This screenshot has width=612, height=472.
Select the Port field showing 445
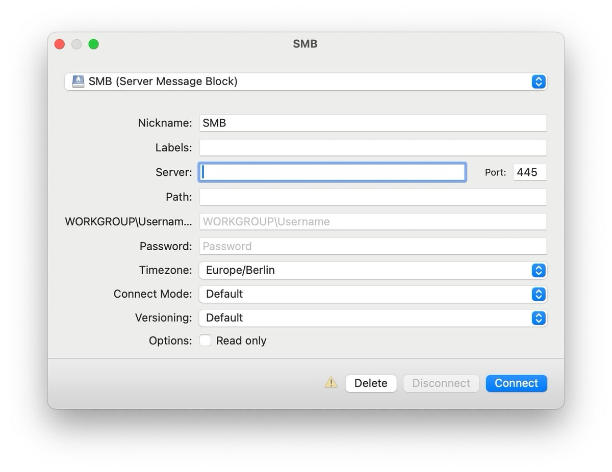click(x=529, y=172)
